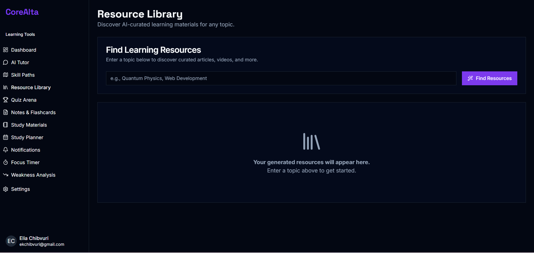
Task: Open the Study Planner page
Action: click(27, 137)
